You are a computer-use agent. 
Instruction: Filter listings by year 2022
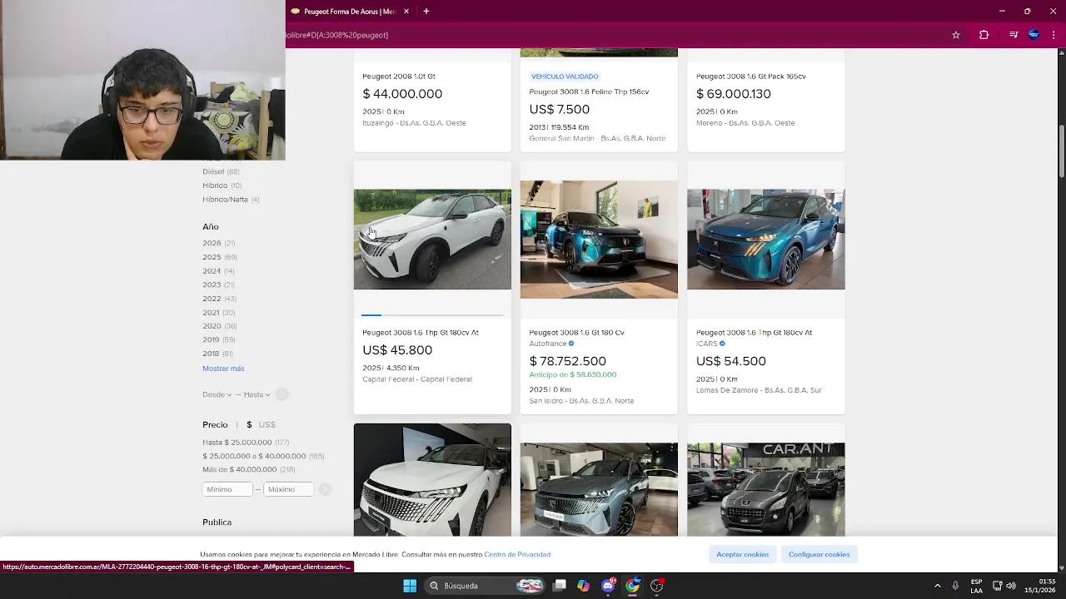[x=219, y=299]
